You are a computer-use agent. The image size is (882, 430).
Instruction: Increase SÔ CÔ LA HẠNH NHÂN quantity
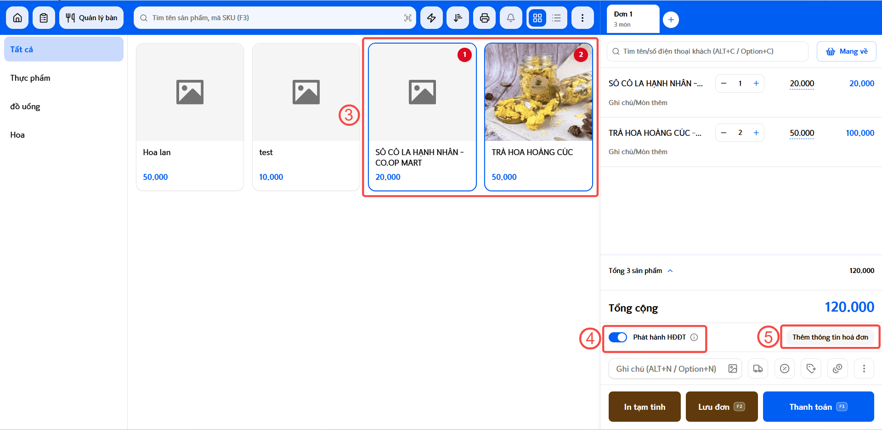pyautogui.click(x=756, y=84)
